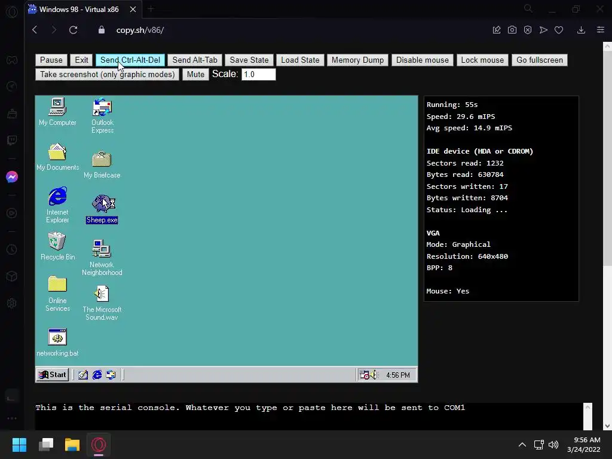This screenshot has width=612, height=459.
Task: Click the site security lock icon
Action: [x=102, y=30]
